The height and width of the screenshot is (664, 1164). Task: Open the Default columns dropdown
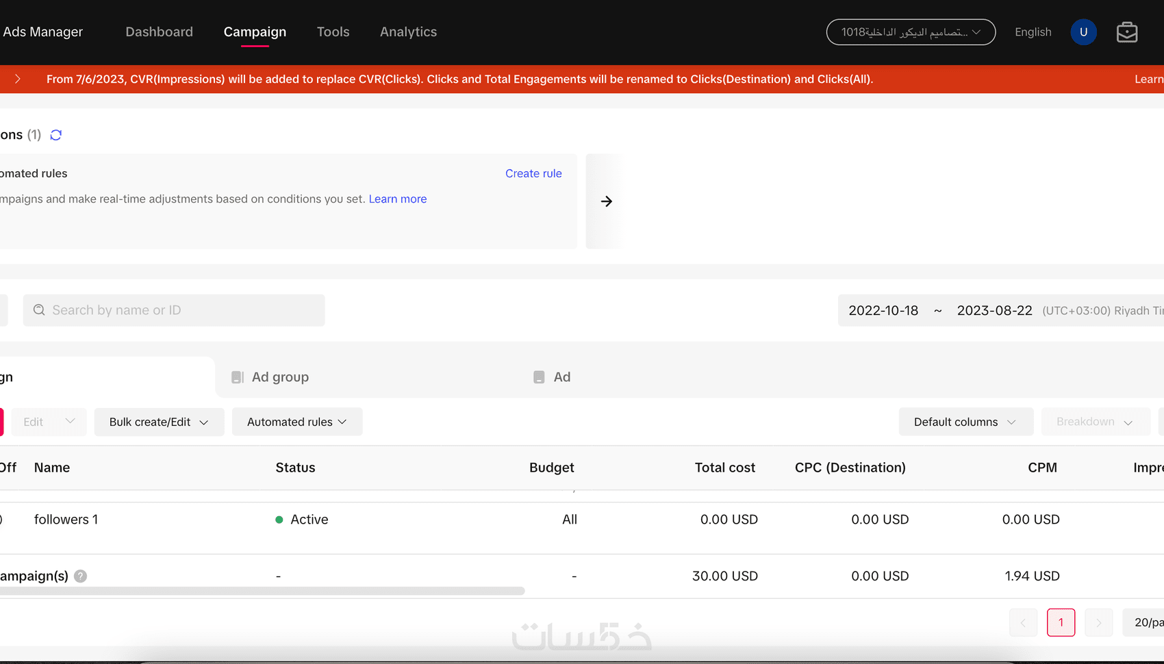(965, 422)
